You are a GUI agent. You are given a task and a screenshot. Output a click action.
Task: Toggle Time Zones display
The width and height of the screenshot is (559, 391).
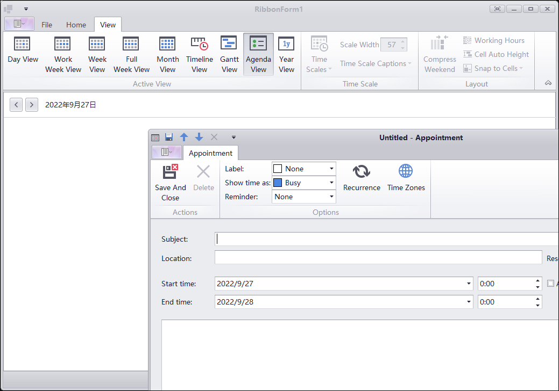tap(406, 179)
